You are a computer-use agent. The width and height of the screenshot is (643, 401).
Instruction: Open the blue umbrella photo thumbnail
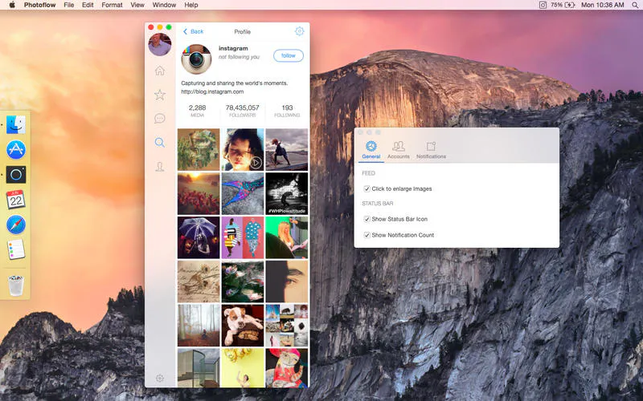pos(199,237)
